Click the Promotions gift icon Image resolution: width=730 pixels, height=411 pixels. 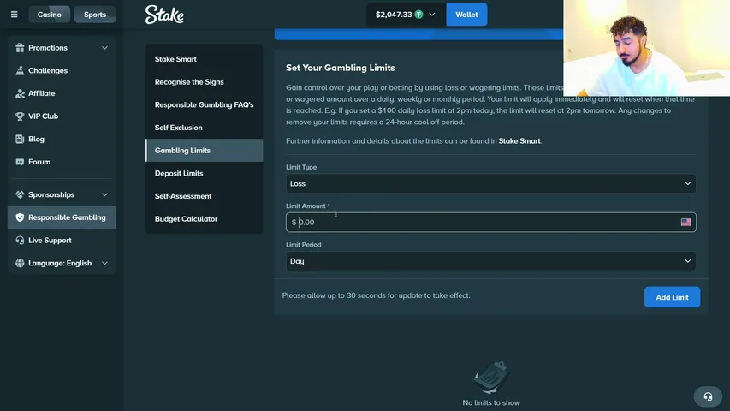coord(20,48)
